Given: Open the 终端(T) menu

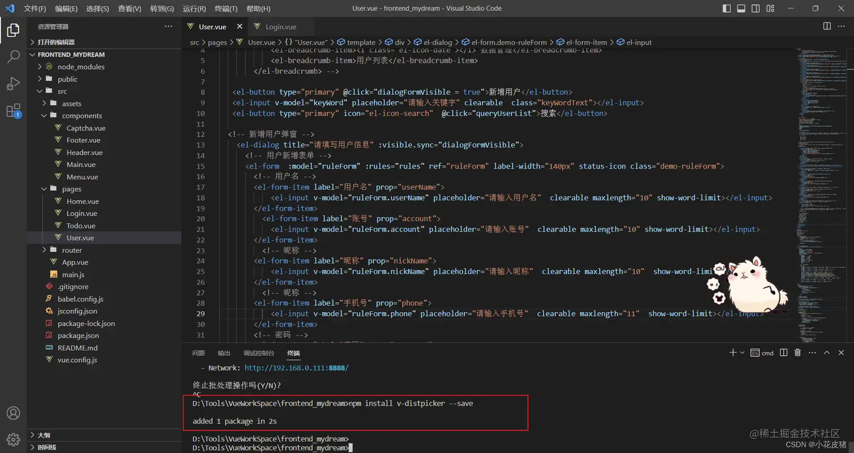Looking at the screenshot, I should 226,8.
